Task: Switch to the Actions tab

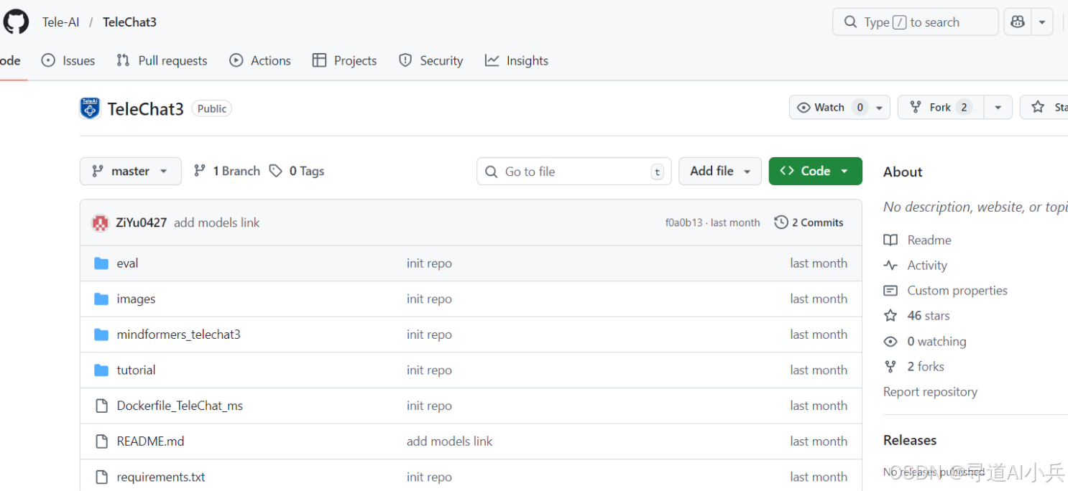Action: point(260,61)
